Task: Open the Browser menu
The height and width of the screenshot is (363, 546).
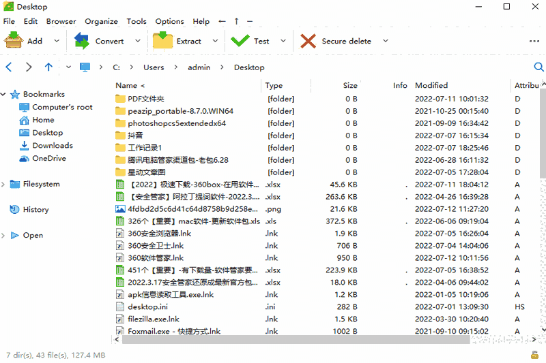Action: [x=61, y=22]
